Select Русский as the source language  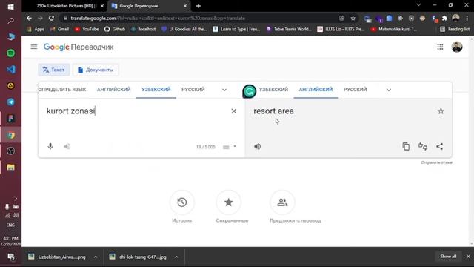[x=193, y=90]
